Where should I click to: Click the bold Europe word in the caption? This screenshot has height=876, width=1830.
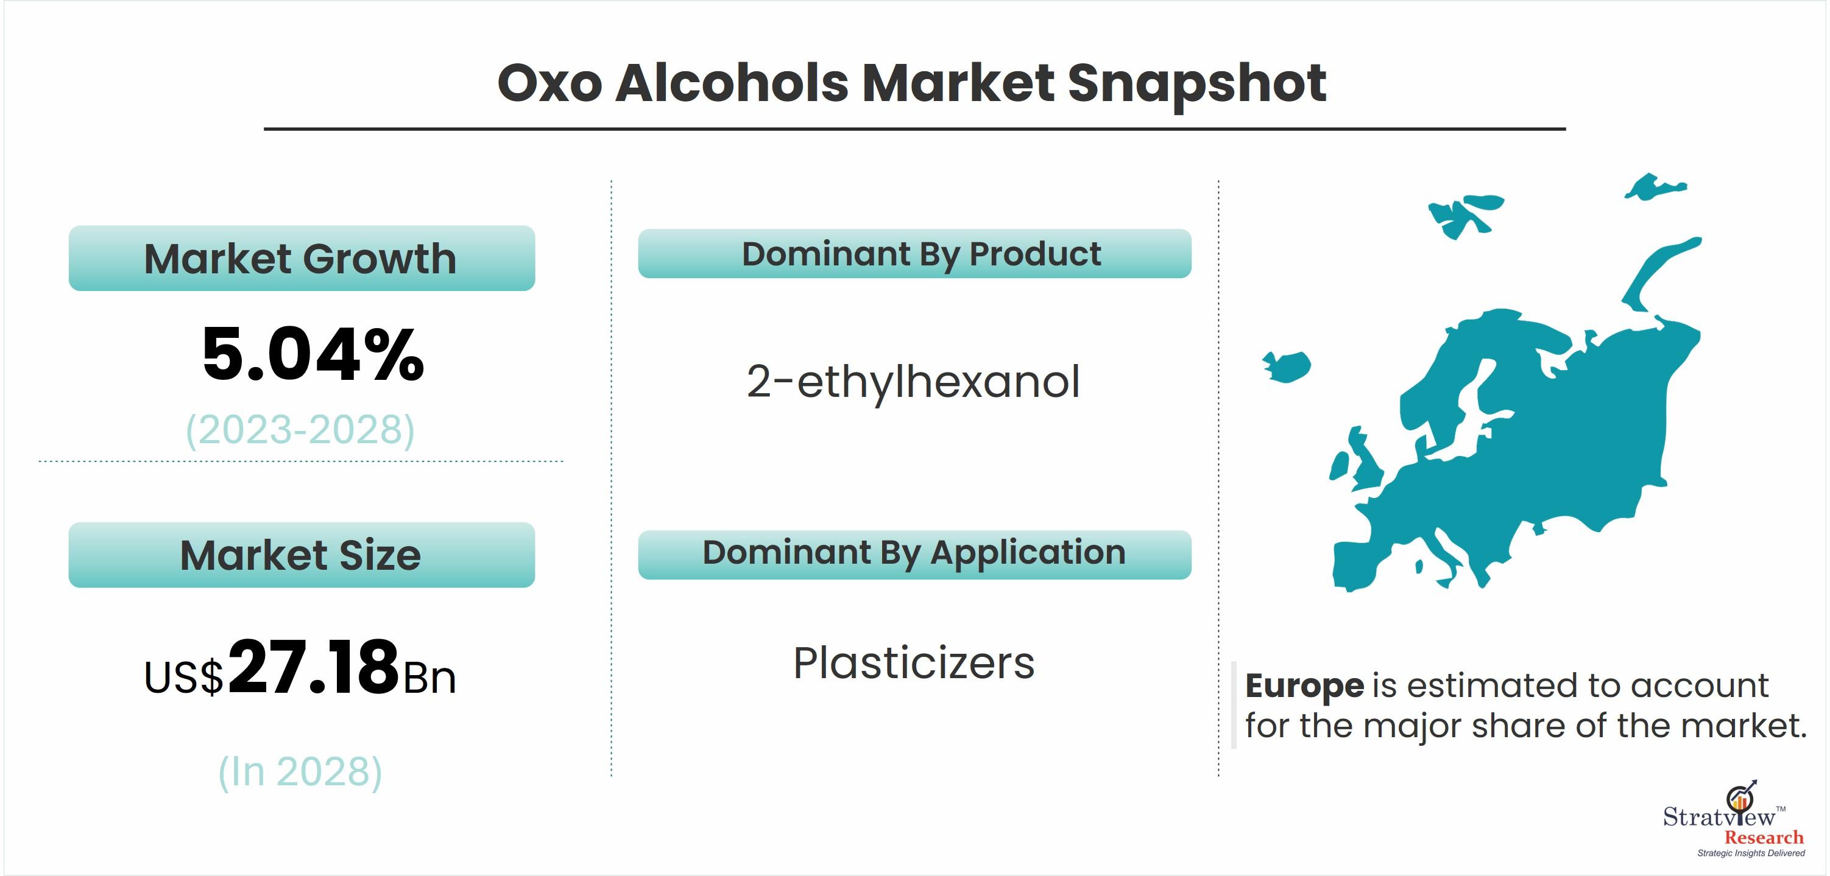[1304, 685]
